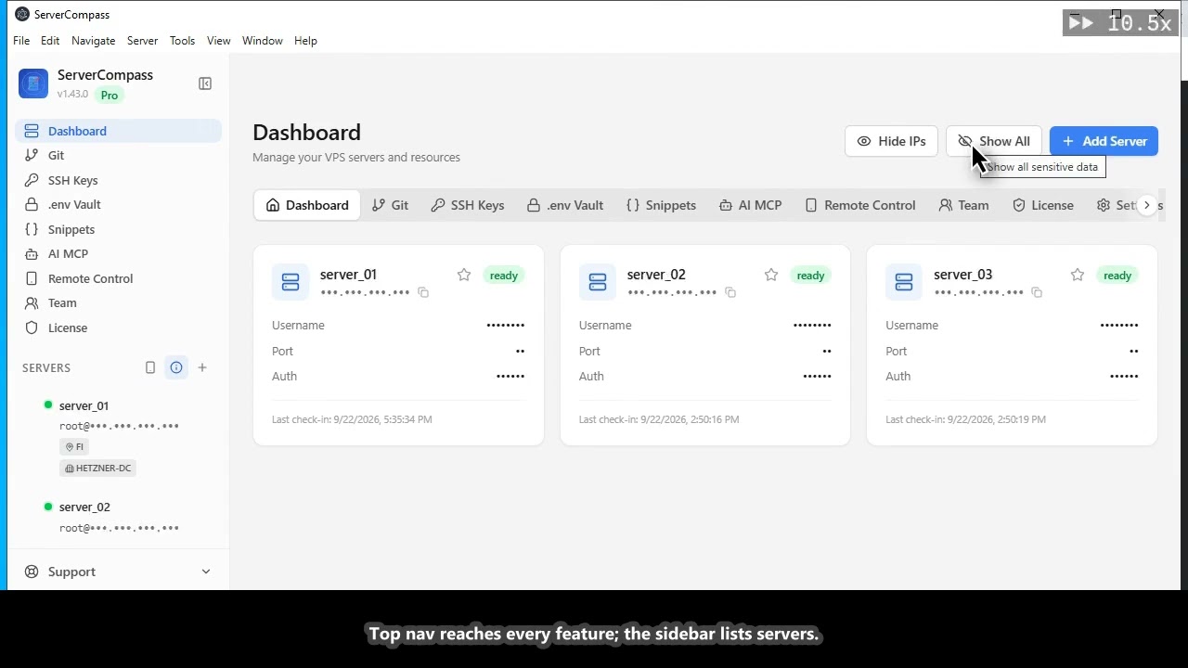Open Remote Control in the left sidebar
Viewport: 1188px width, 668px height.
click(118, 278)
